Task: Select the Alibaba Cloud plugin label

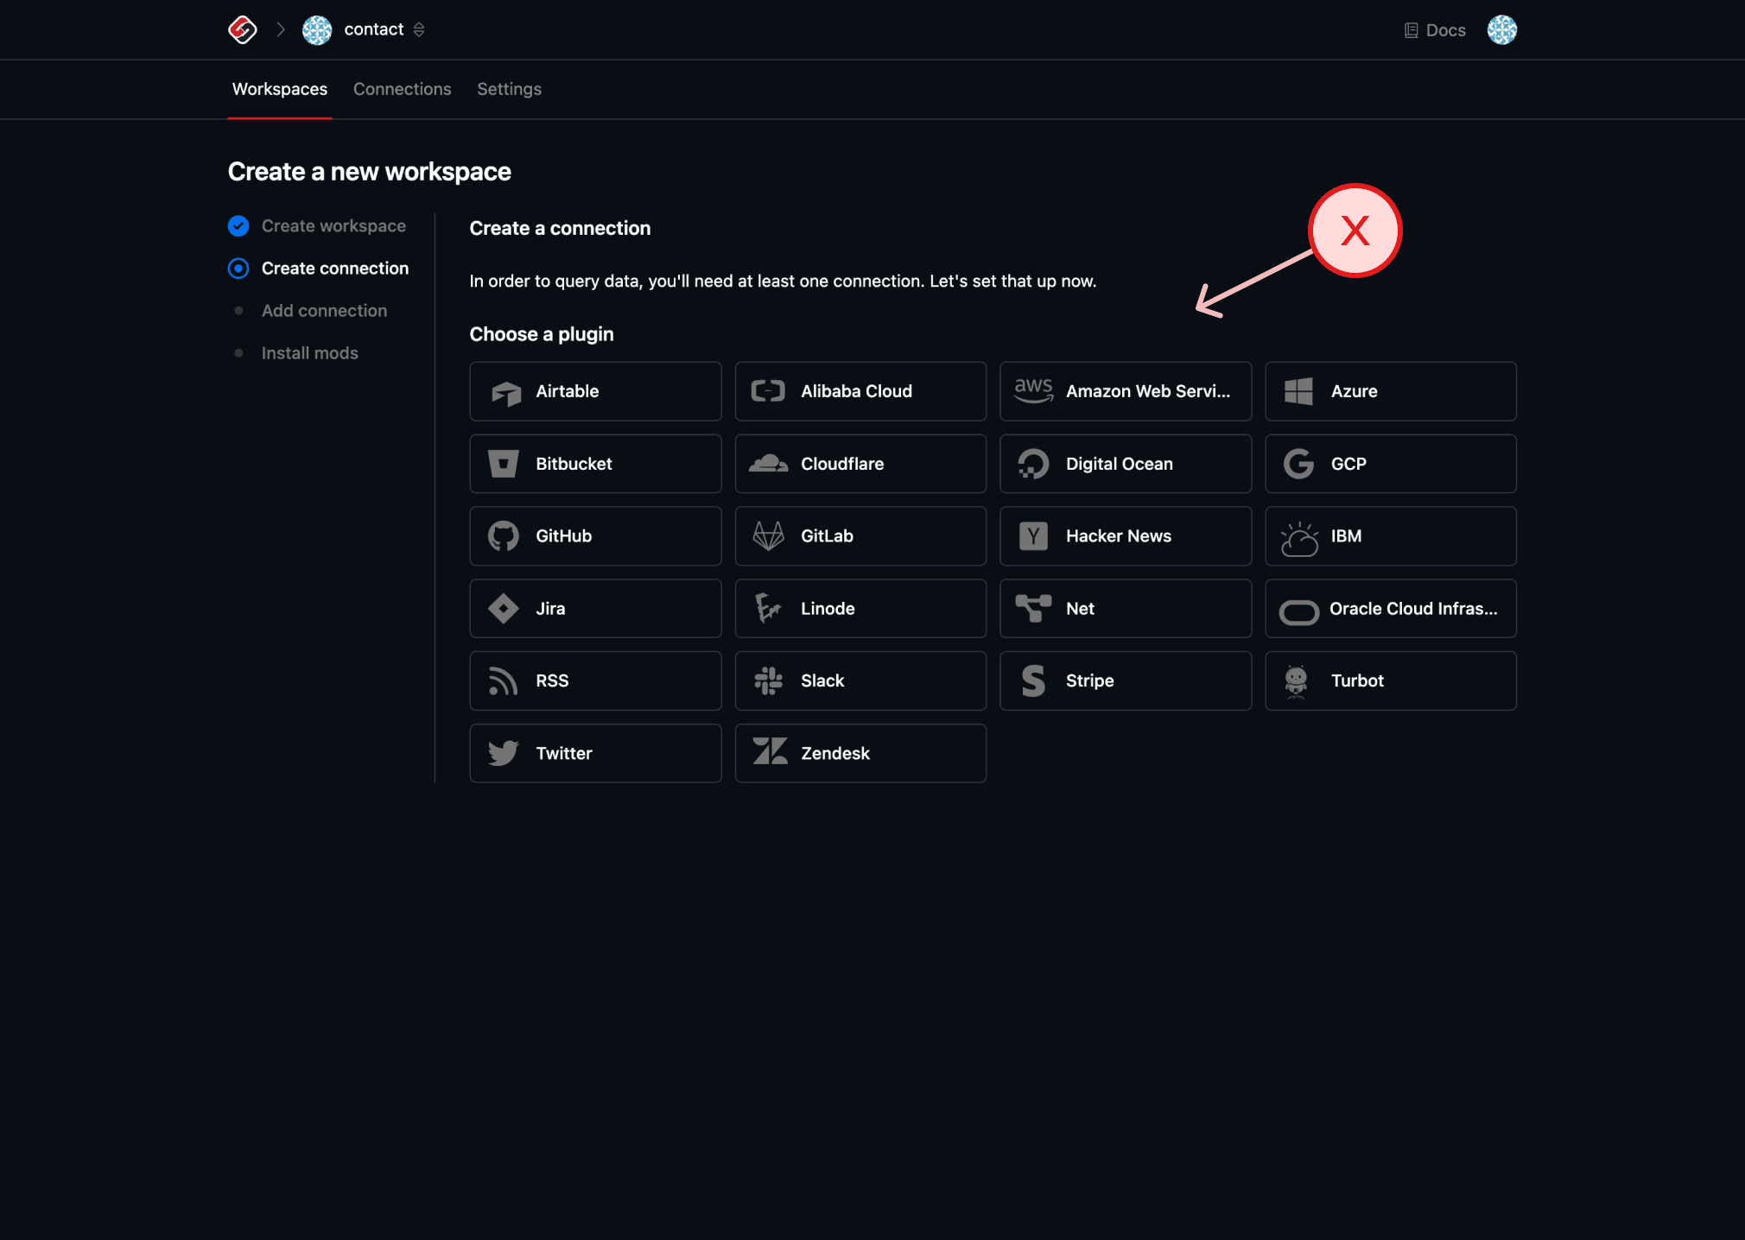Action: (856, 391)
